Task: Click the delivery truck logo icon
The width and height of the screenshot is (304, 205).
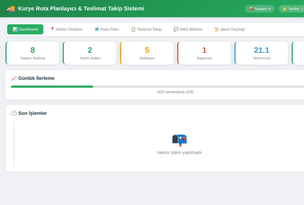Action: point(11,9)
